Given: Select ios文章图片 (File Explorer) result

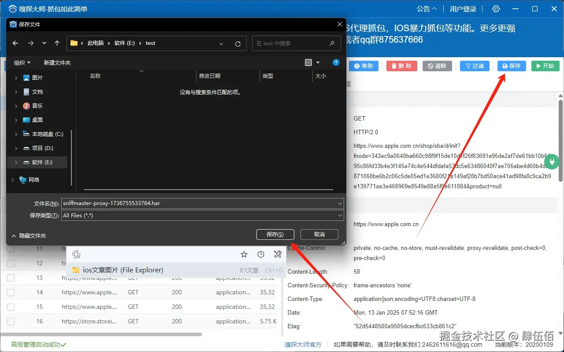Looking at the screenshot, I should (x=176, y=270).
